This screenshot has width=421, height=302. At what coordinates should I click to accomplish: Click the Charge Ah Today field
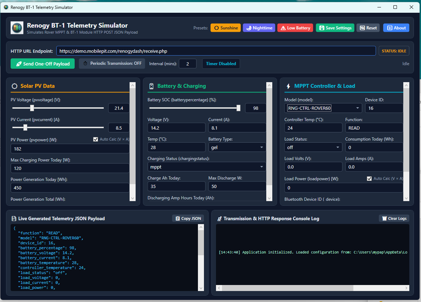point(176,186)
